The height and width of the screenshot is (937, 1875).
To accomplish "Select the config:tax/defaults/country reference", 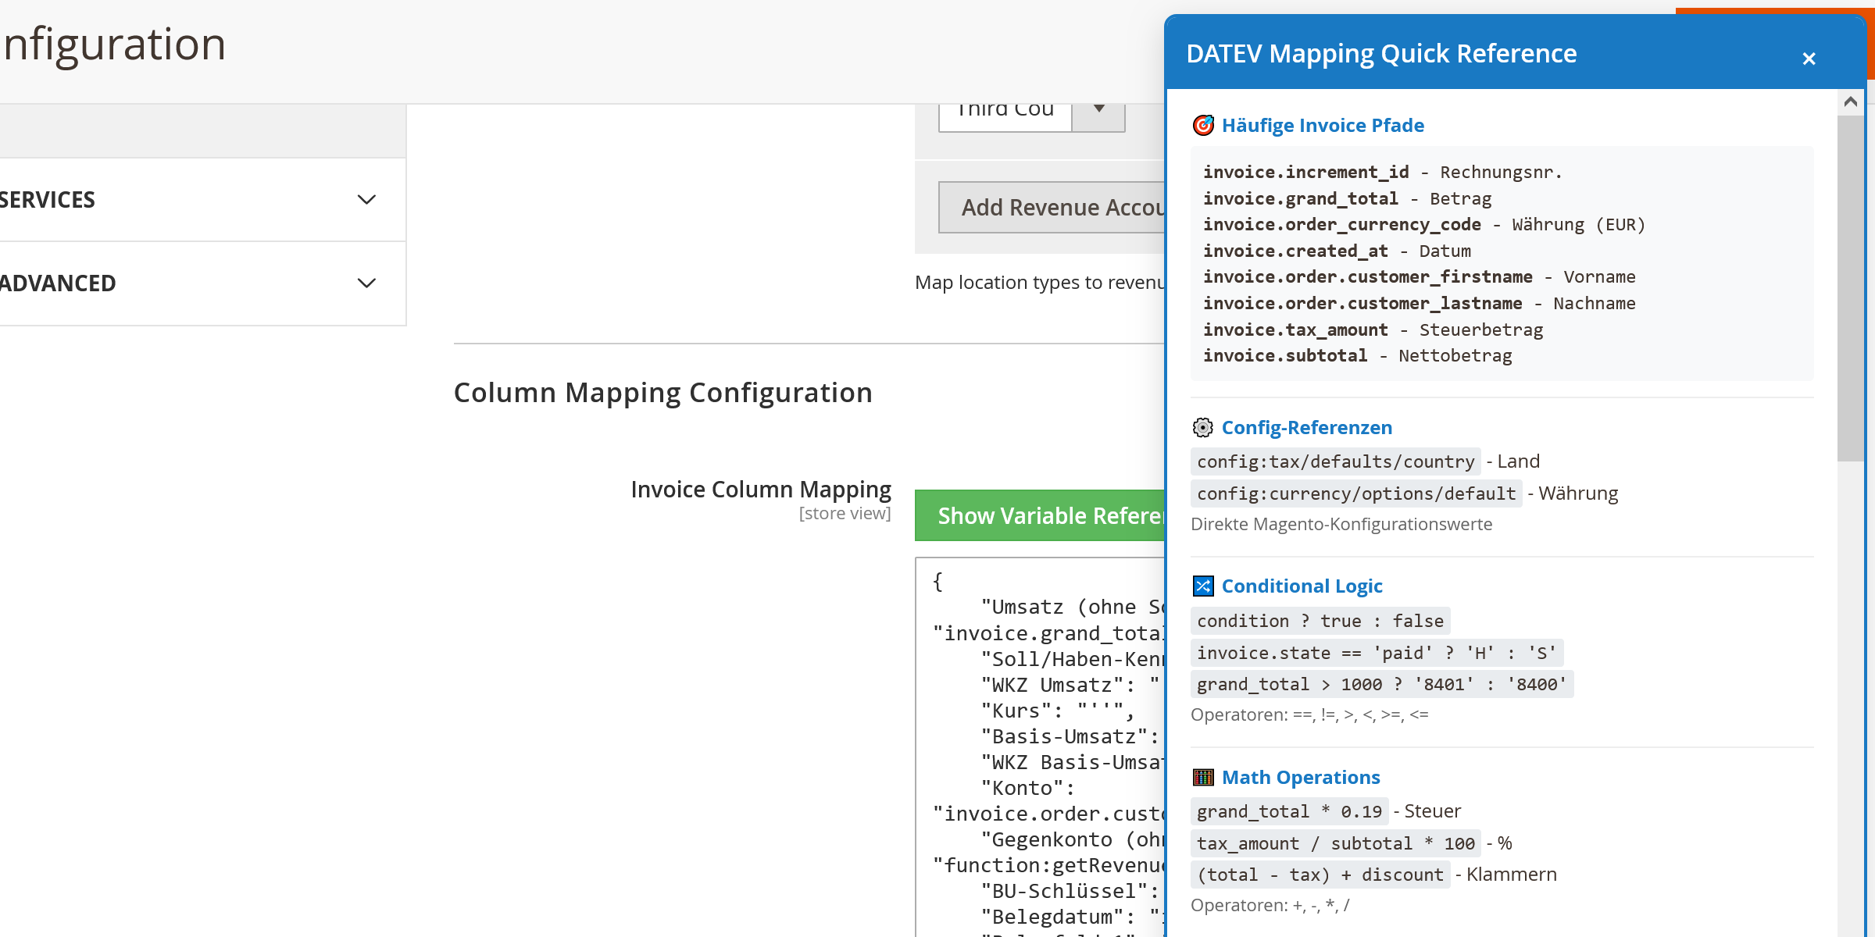I will (1335, 461).
